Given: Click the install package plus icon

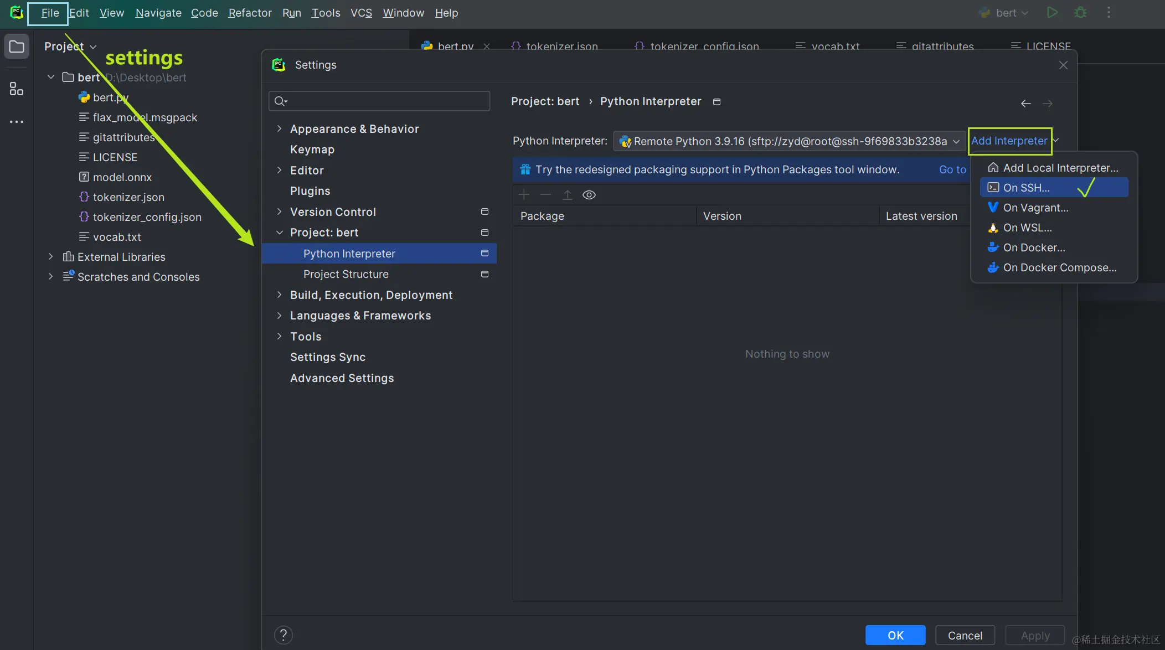Looking at the screenshot, I should (x=524, y=195).
